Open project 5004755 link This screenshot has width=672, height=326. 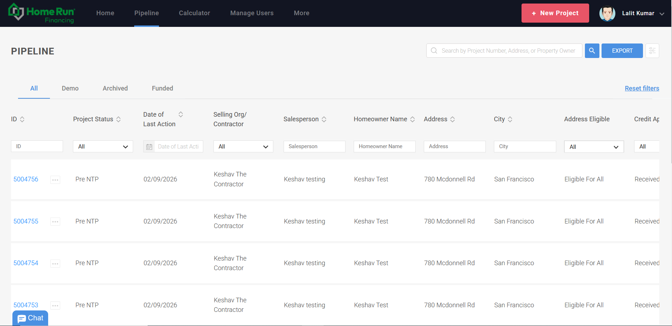[26, 221]
